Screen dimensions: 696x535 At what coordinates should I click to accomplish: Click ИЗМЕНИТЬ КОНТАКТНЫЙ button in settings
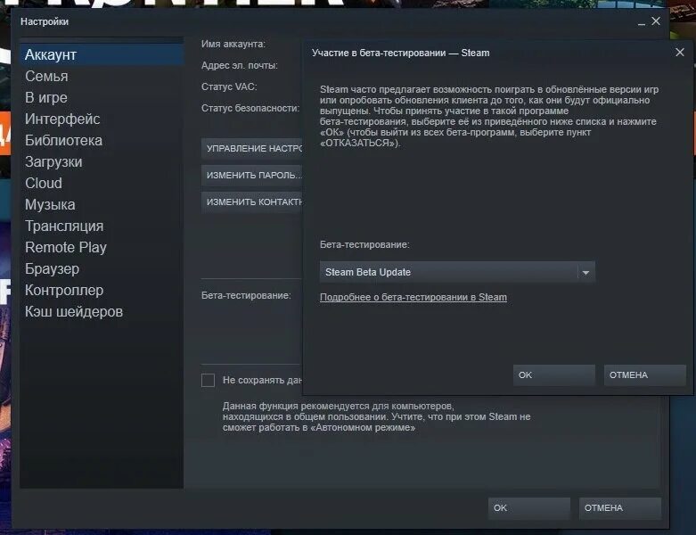[x=251, y=202]
